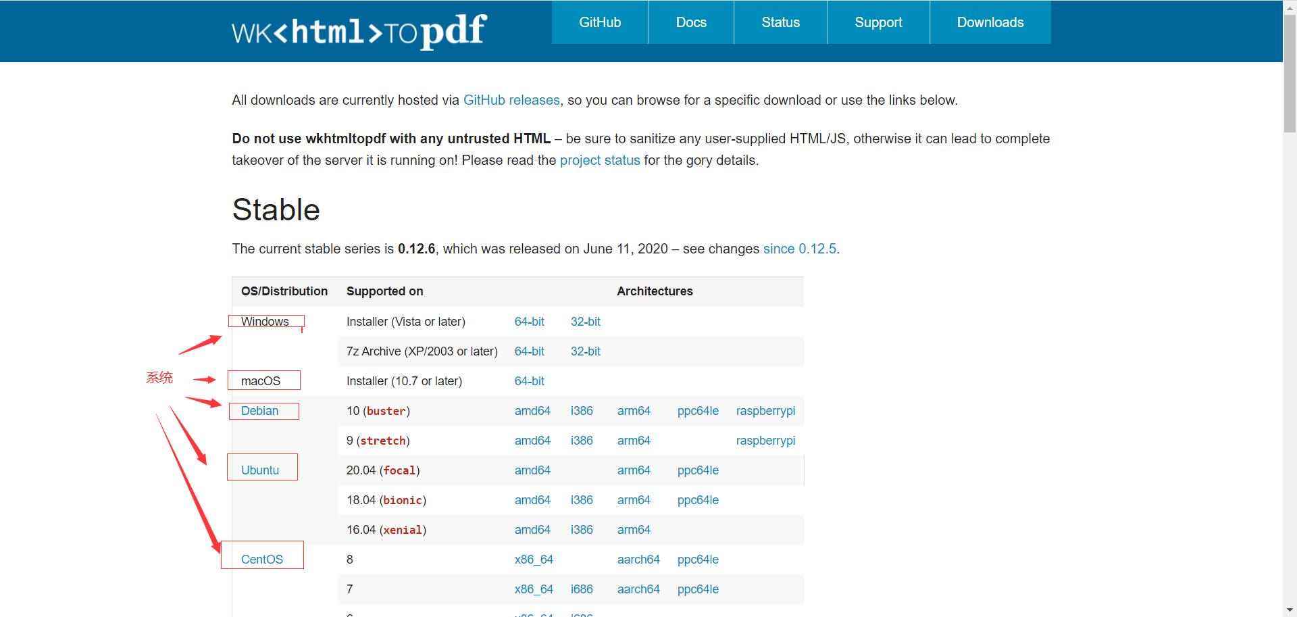1297x617 pixels.
Task: Download Ubuntu 20.04 focal amd64
Action: click(532, 470)
